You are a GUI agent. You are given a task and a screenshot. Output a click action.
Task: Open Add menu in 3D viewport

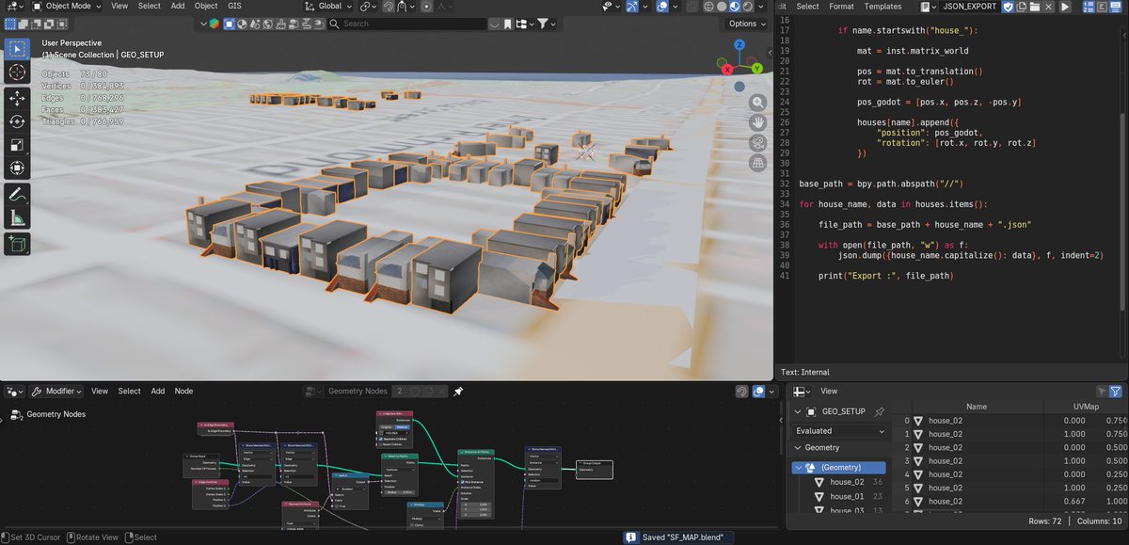(x=177, y=6)
